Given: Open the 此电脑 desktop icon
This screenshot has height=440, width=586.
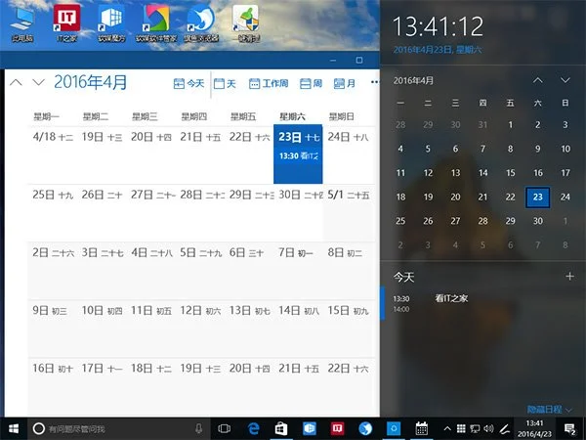Looking at the screenshot, I should pos(21,22).
